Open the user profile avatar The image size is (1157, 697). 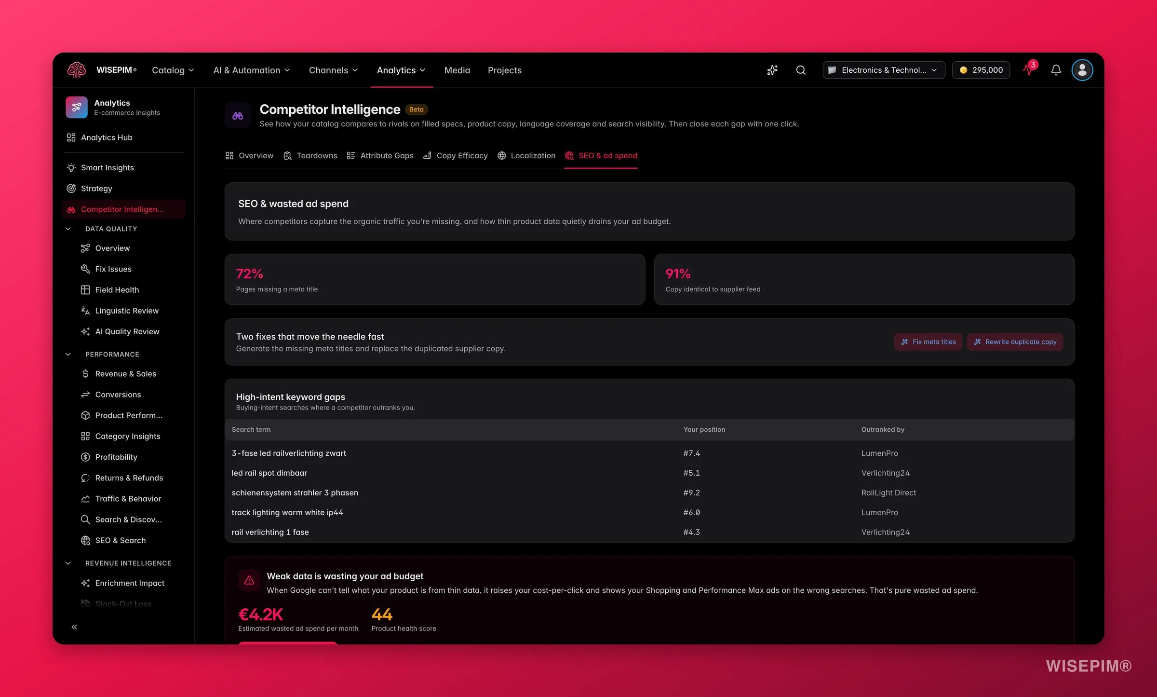(1082, 70)
